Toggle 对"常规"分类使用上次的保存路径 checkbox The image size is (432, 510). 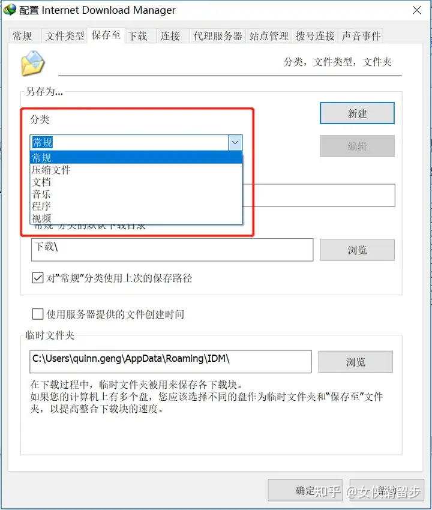tap(38, 278)
